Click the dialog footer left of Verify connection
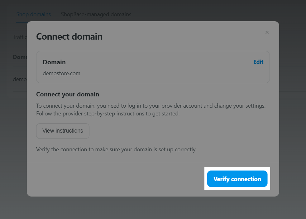Image resolution: width=306 pixels, height=219 pixels. (x=115, y=179)
